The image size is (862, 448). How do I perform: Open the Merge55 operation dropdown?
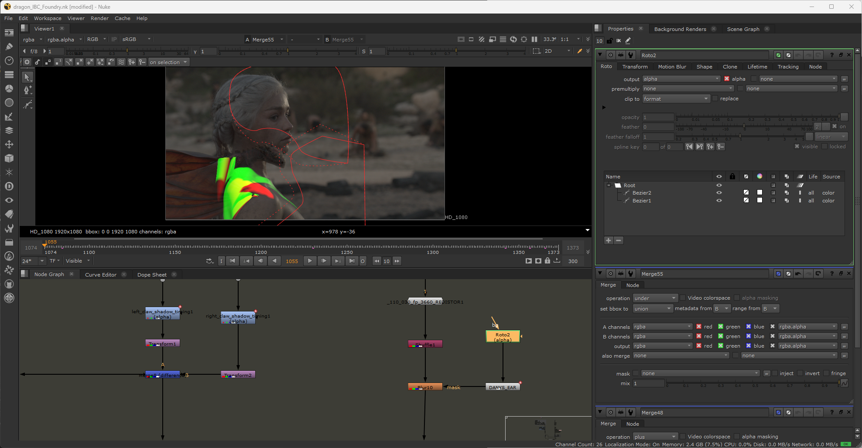tap(655, 298)
